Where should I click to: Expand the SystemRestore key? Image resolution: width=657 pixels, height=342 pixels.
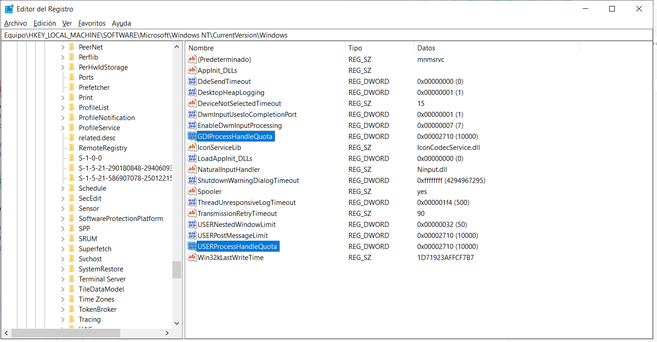tap(63, 269)
